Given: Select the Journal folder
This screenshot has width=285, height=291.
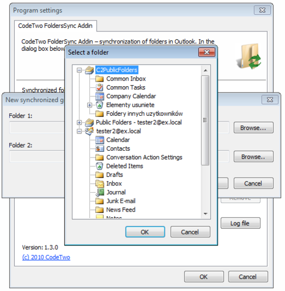Looking at the screenshot, I should coord(116,192).
